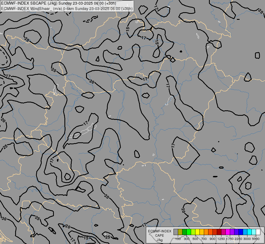Click the 2250 legend value
Image resolution: width=265 pixels, height=244 pixels.
coord(238,239)
